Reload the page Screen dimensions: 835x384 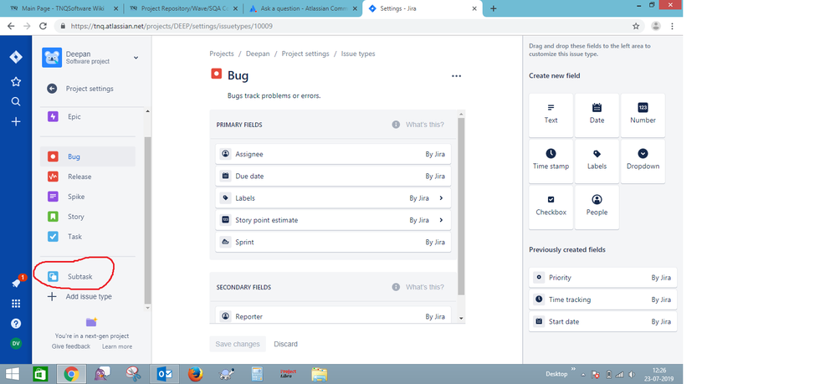pos(44,26)
